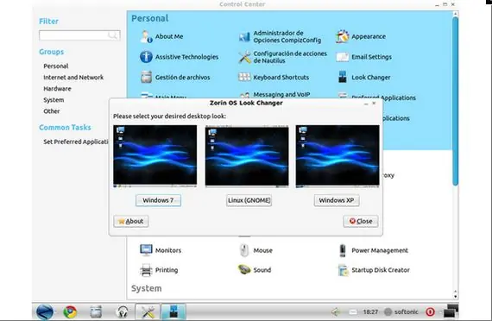Open the headphones music taskbar icon
This screenshot has height=321, width=492.
122,312
